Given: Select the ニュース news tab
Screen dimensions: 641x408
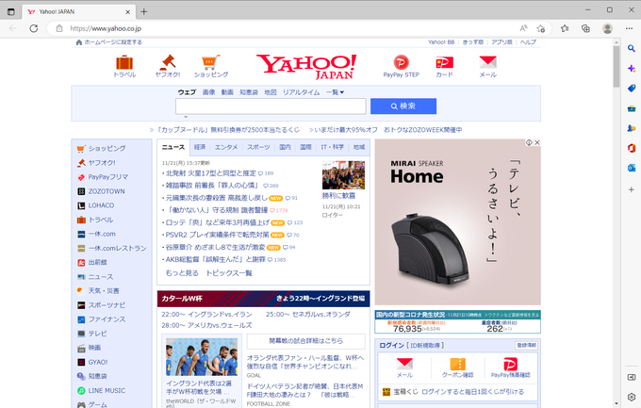Looking at the screenshot, I should 173,147.
